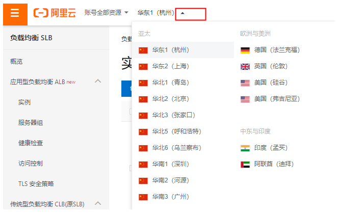The width and height of the screenshot is (337, 214).
Task: Click China flag beside 华北5（呼和浩特）
Action: point(143,131)
